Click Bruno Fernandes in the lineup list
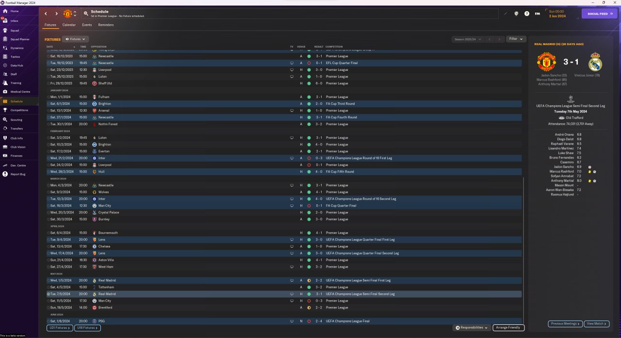 (562, 158)
